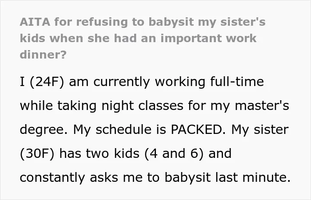Click the '(4 and 6)' kids ages text
Screen dimensions: 311x200
click(x=174, y=154)
